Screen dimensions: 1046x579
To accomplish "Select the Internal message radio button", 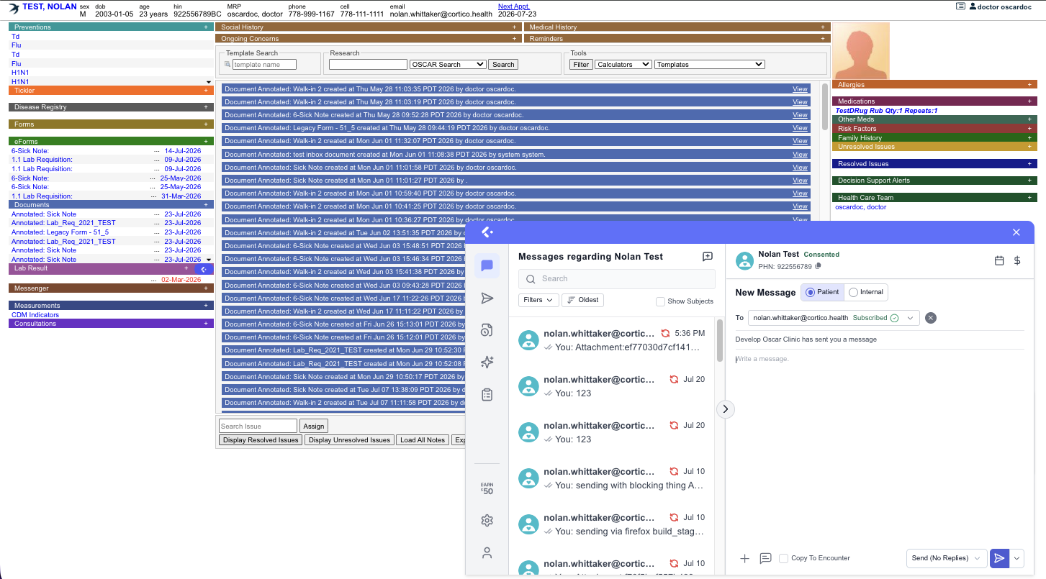I will tap(854, 292).
